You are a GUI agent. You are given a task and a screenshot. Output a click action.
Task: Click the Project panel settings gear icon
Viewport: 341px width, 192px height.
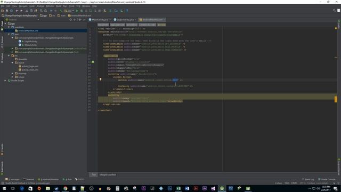click(79, 20)
